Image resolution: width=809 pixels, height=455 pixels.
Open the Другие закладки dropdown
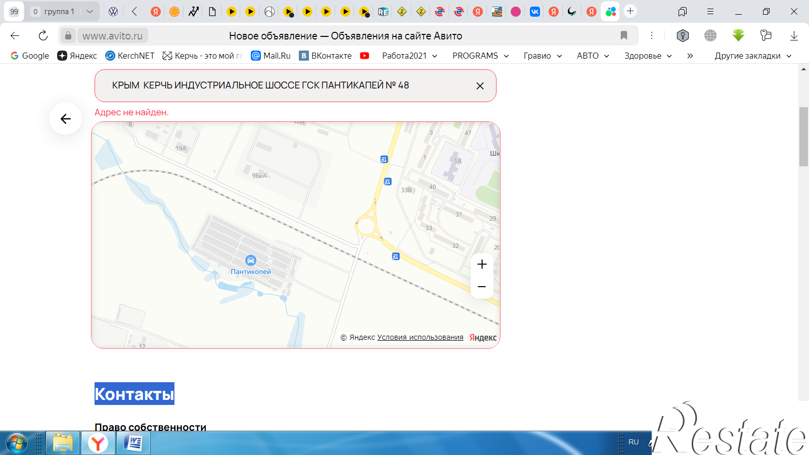[x=753, y=56]
